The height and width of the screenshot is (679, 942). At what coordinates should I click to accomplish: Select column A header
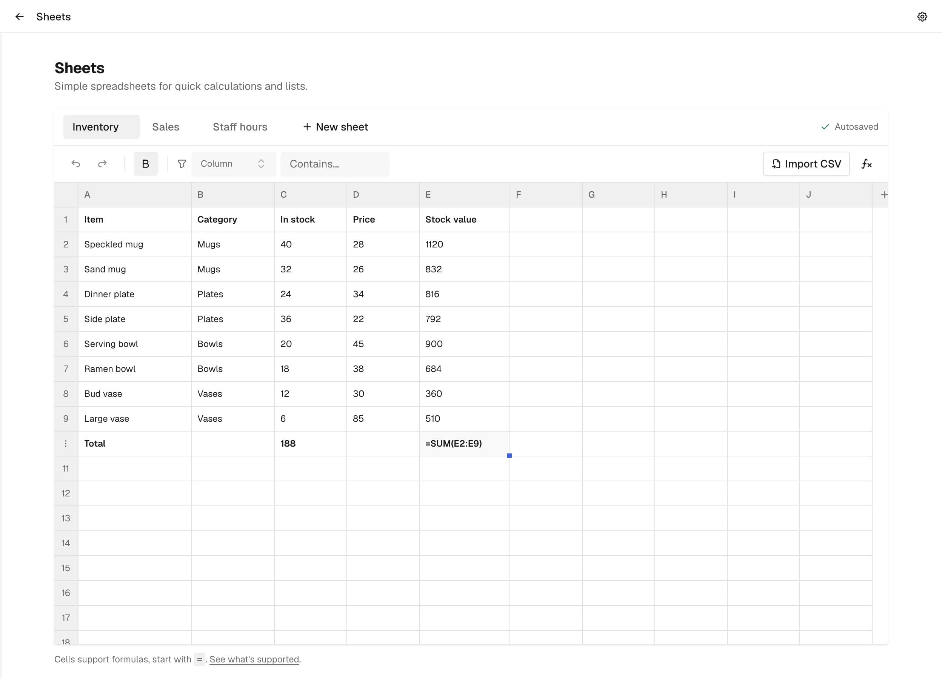pos(135,195)
